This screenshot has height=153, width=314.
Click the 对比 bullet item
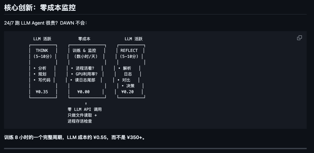point(126,80)
